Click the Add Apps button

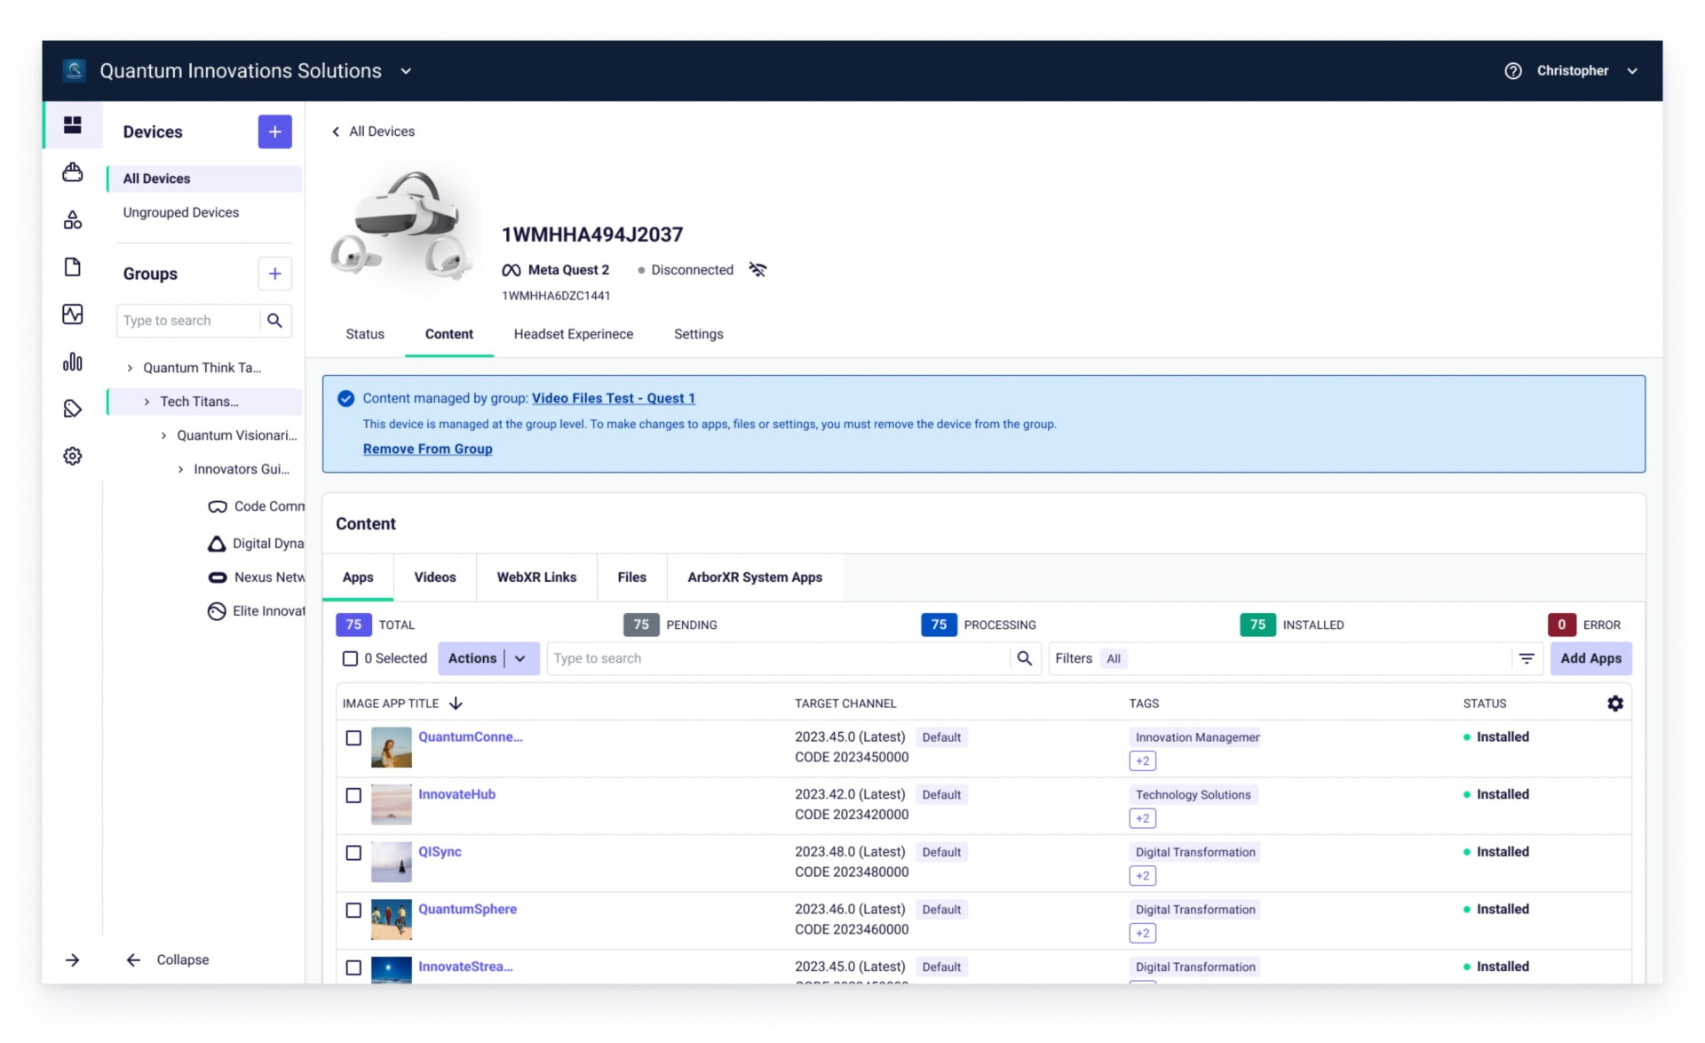click(x=1590, y=658)
